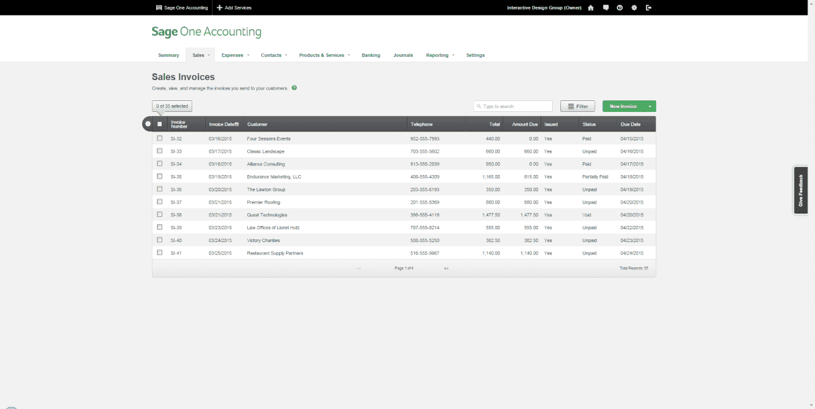815x409 pixels.
Task: Open the settings gear in top bar
Action: click(634, 7)
